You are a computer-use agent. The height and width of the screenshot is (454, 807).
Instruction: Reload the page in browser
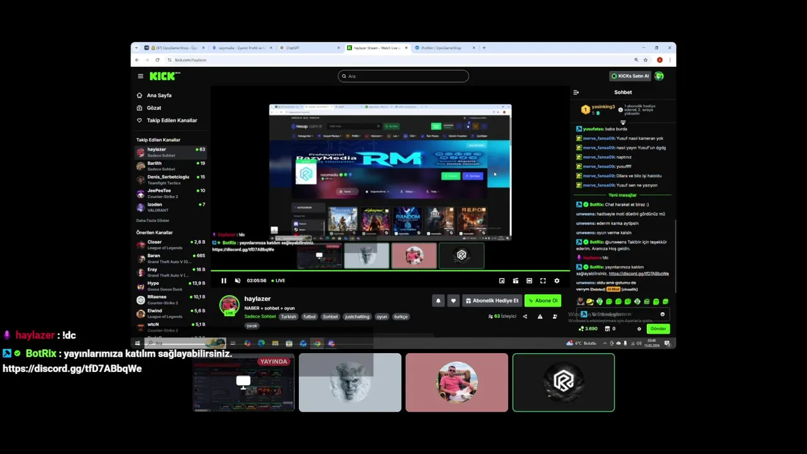pos(158,60)
